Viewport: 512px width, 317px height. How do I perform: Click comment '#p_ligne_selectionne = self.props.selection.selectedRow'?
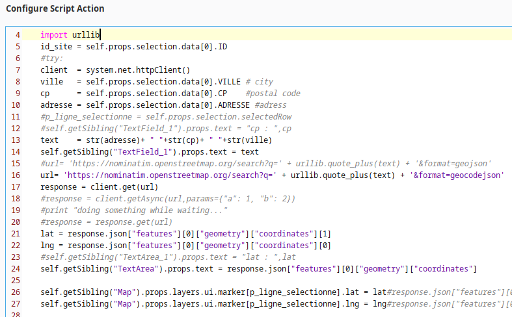click(x=166, y=117)
